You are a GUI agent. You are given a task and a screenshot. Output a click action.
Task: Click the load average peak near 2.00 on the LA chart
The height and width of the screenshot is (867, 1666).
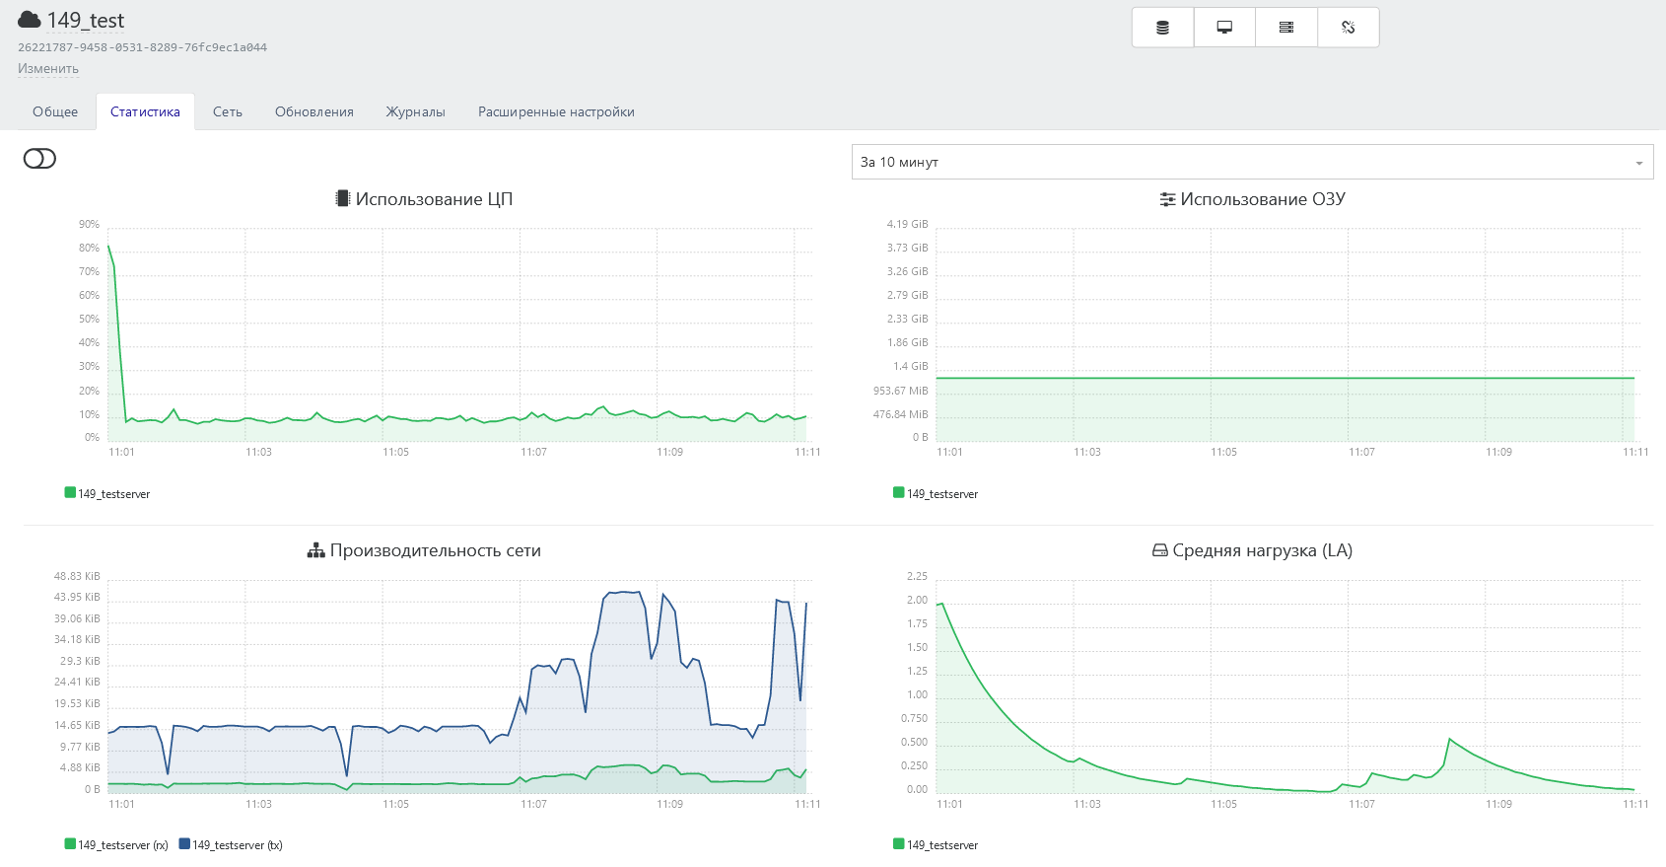click(x=941, y=604)
